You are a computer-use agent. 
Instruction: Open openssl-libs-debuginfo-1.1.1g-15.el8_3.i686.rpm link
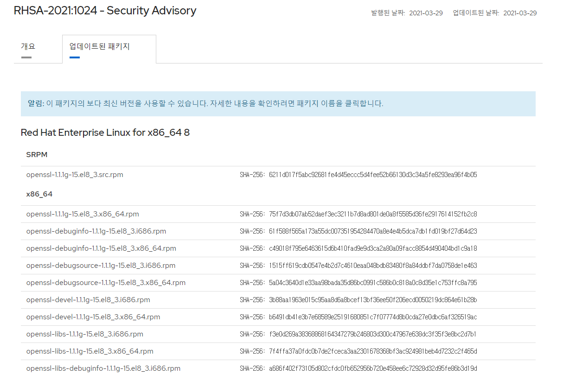point(103,368)
